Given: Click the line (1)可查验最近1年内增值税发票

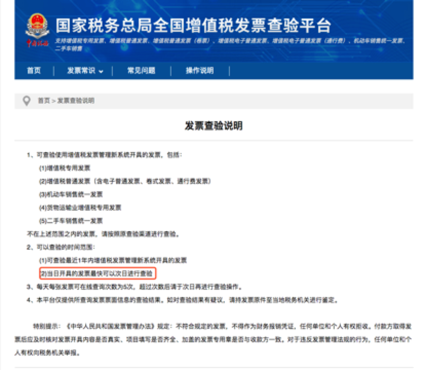Looking at the screenshot, I should (x=113, y=261).
